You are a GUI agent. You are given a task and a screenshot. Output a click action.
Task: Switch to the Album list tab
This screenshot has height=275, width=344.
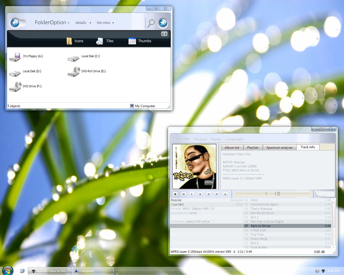[232, 147]
